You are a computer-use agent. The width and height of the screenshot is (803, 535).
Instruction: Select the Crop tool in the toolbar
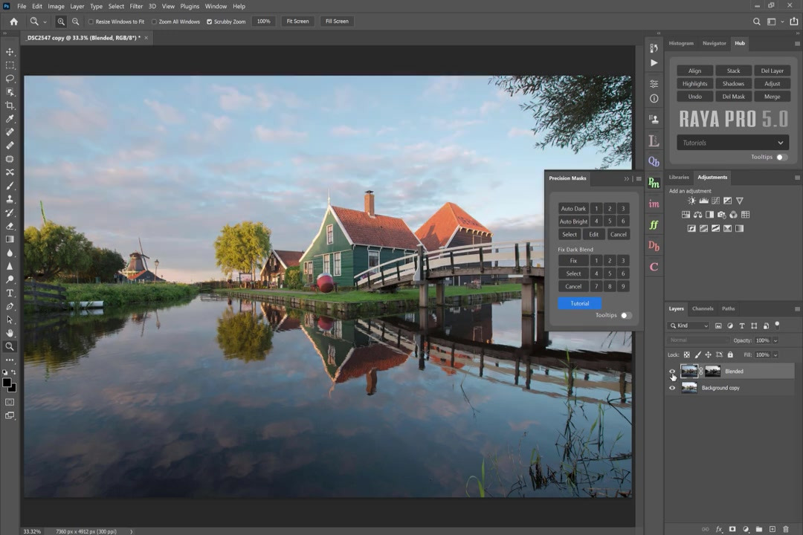coord(10,106)
